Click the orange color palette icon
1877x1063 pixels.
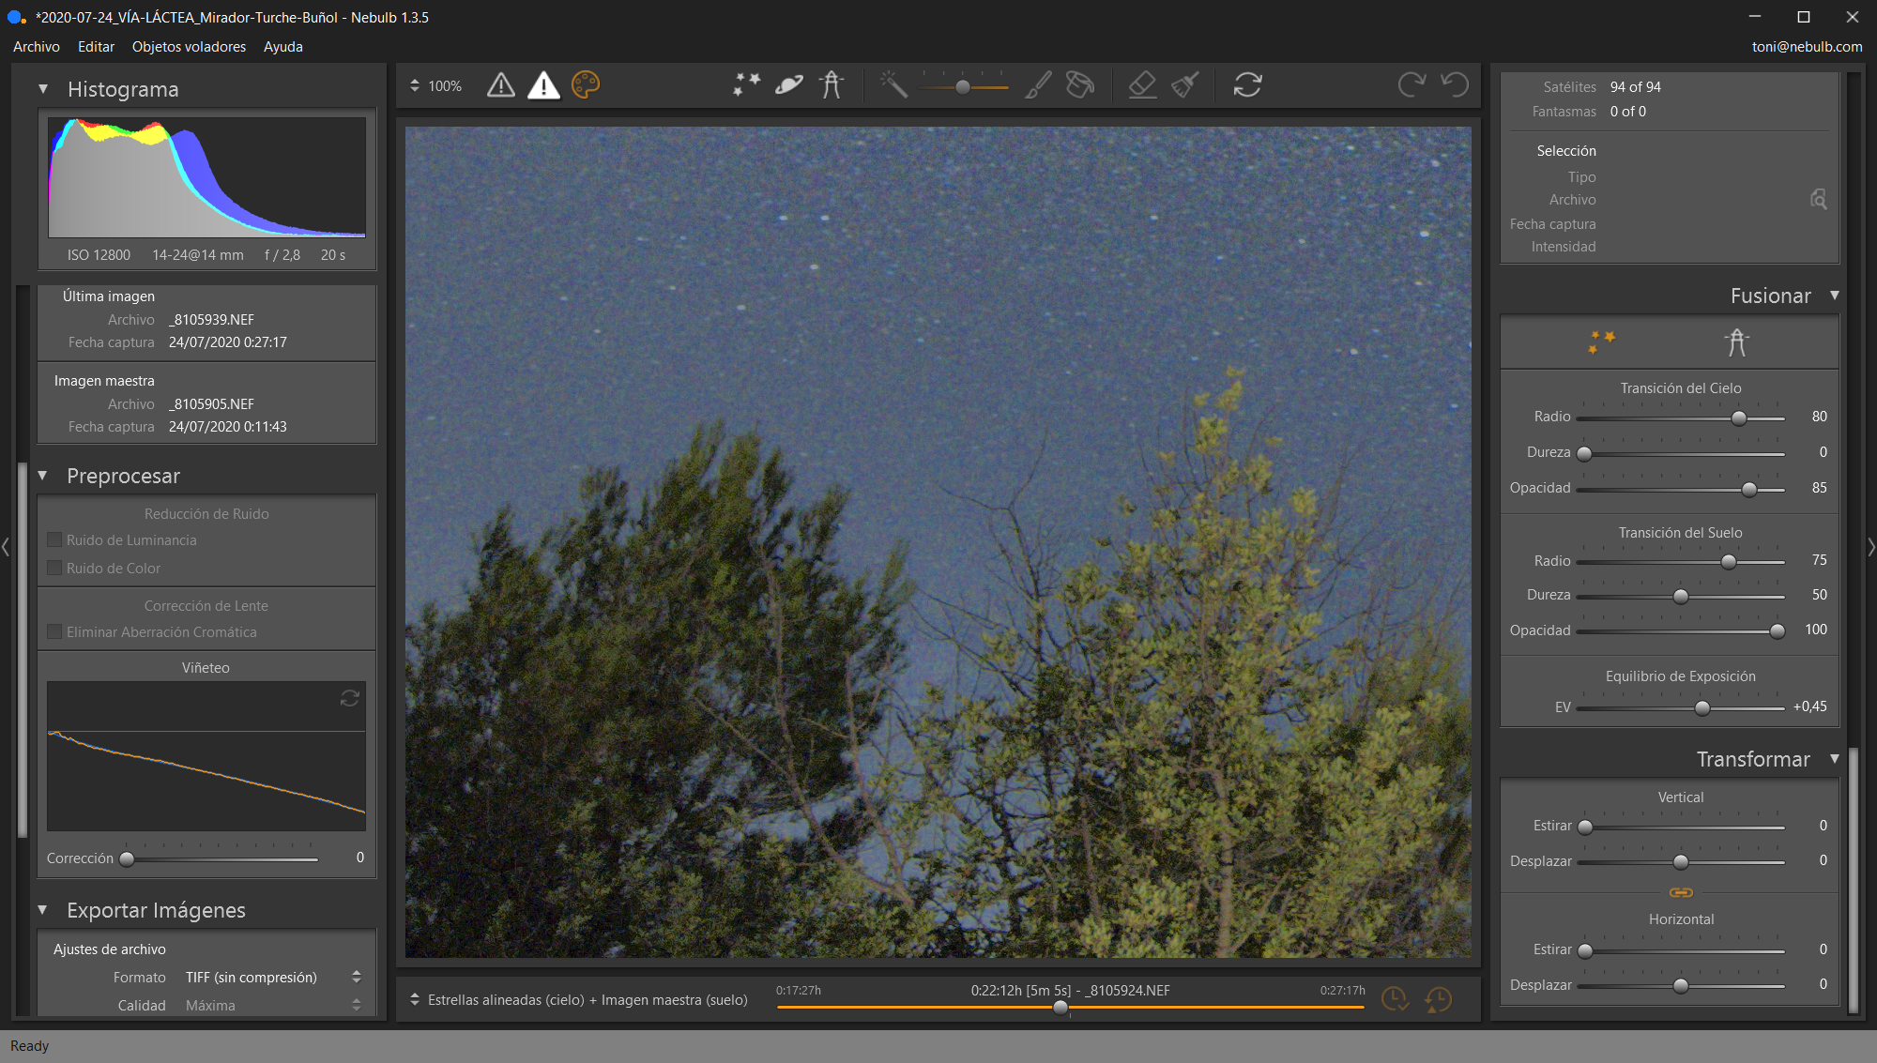tap(586, 85)
